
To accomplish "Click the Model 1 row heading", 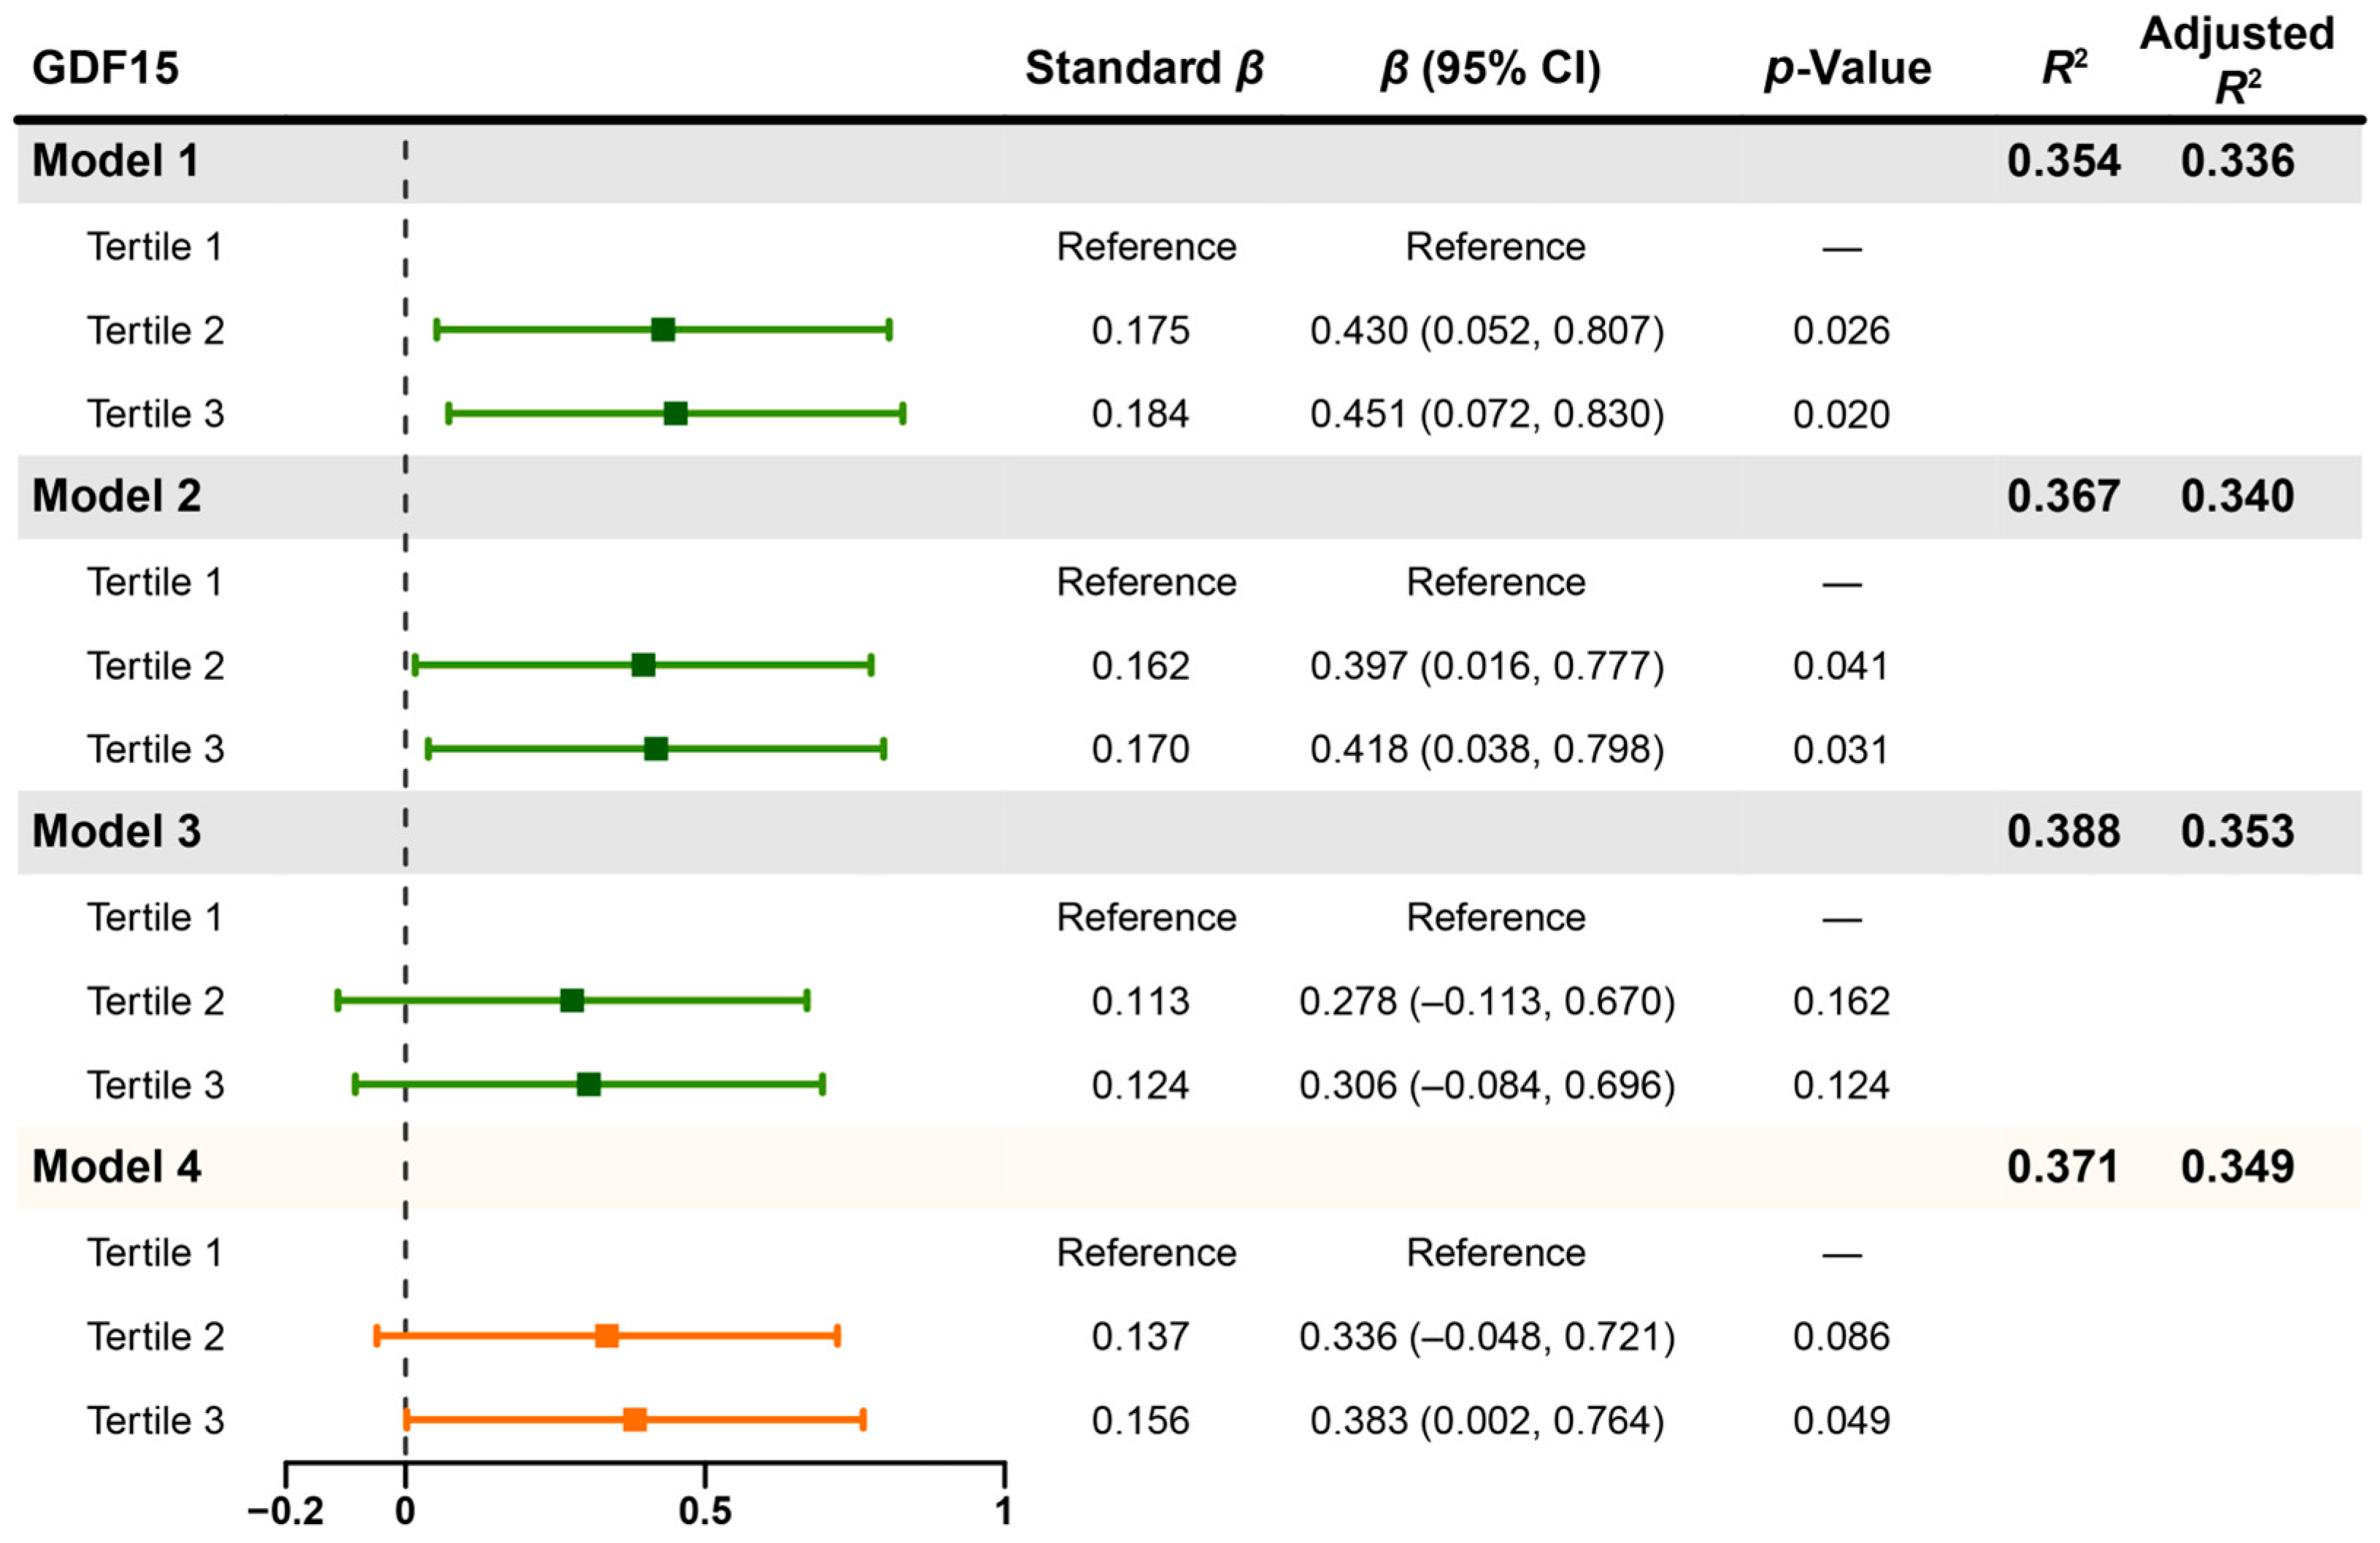I will pos(115,161).
